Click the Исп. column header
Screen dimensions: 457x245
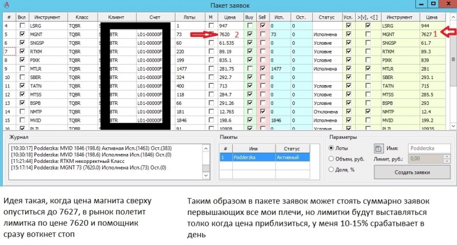point(280,17)
